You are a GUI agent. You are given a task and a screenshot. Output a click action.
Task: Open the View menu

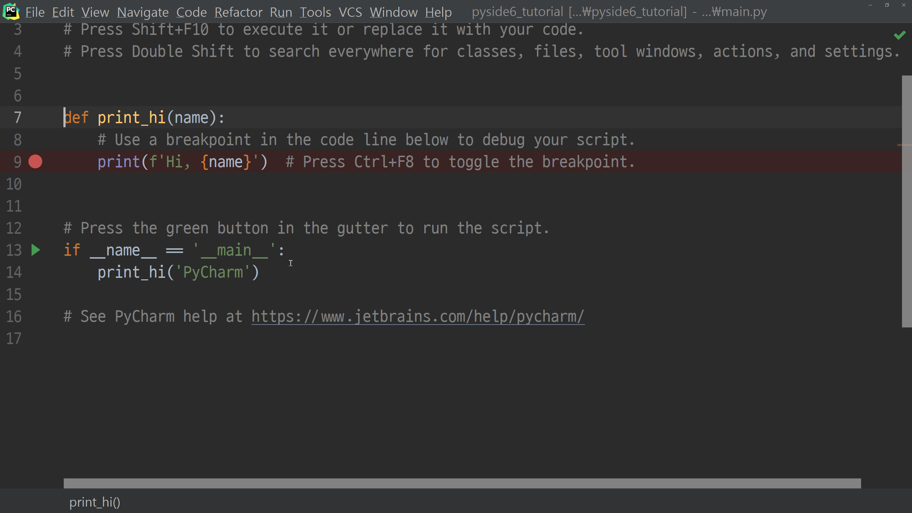95,12
